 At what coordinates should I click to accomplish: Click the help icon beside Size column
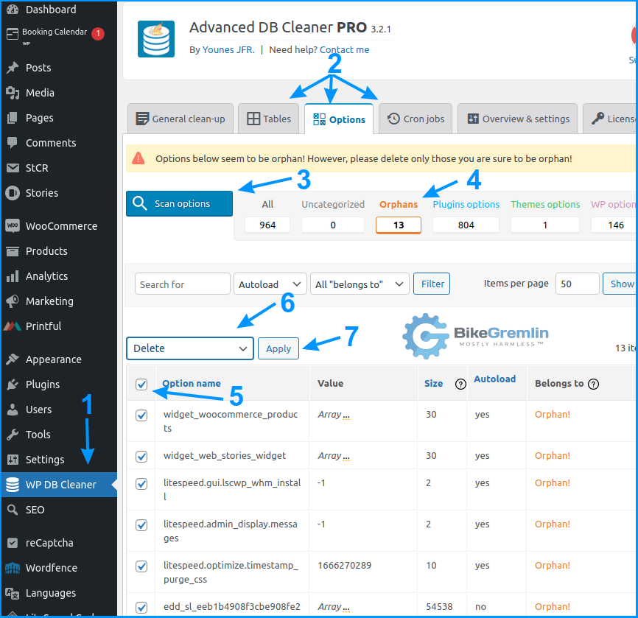pyautogui.click(x=460, y=384)
